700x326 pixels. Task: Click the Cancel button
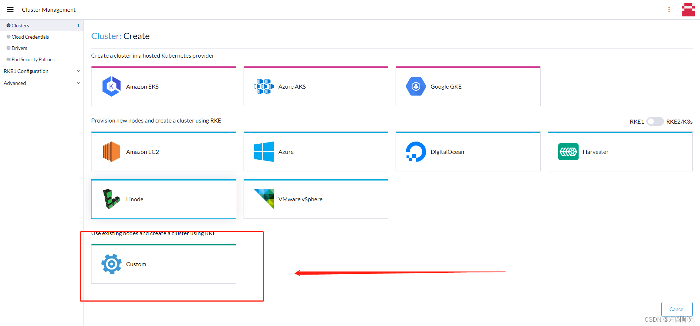(677, 309)
